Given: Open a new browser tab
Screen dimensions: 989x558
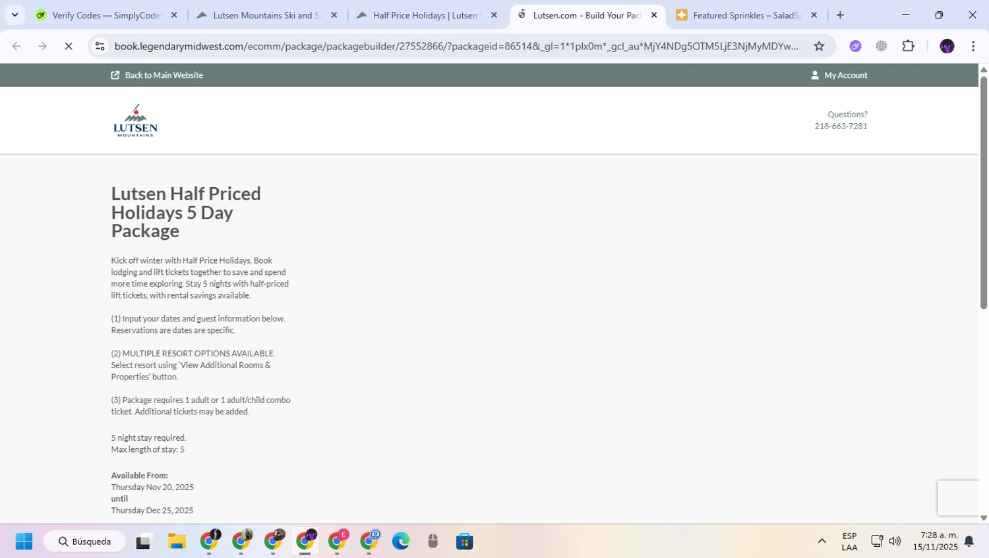Looking at the screenshot, I should pos(840,14).
